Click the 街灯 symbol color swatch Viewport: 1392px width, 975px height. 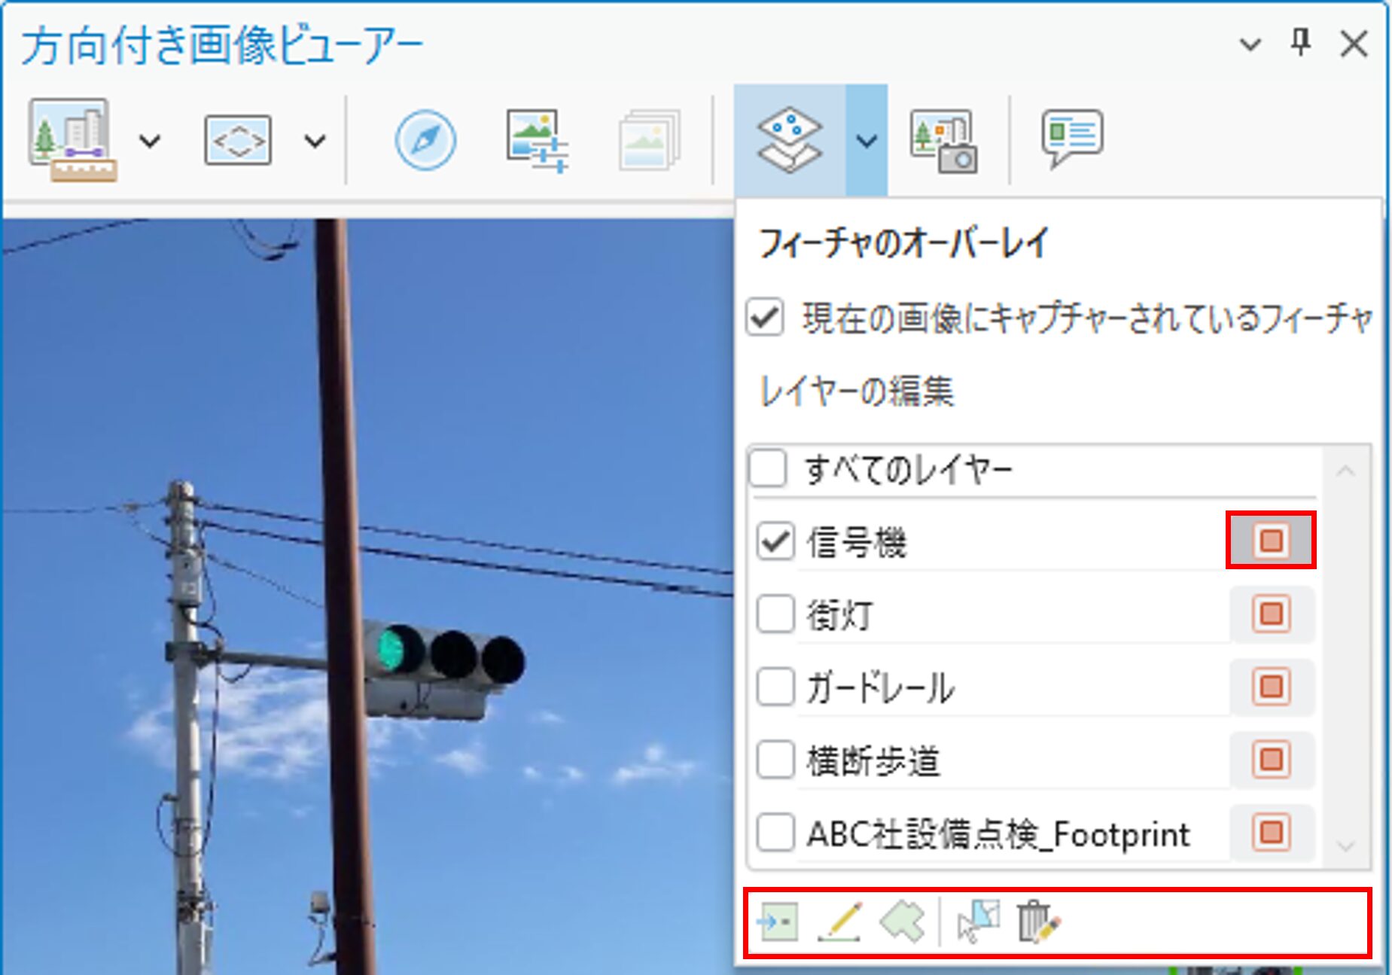[x=1271, y=614]
